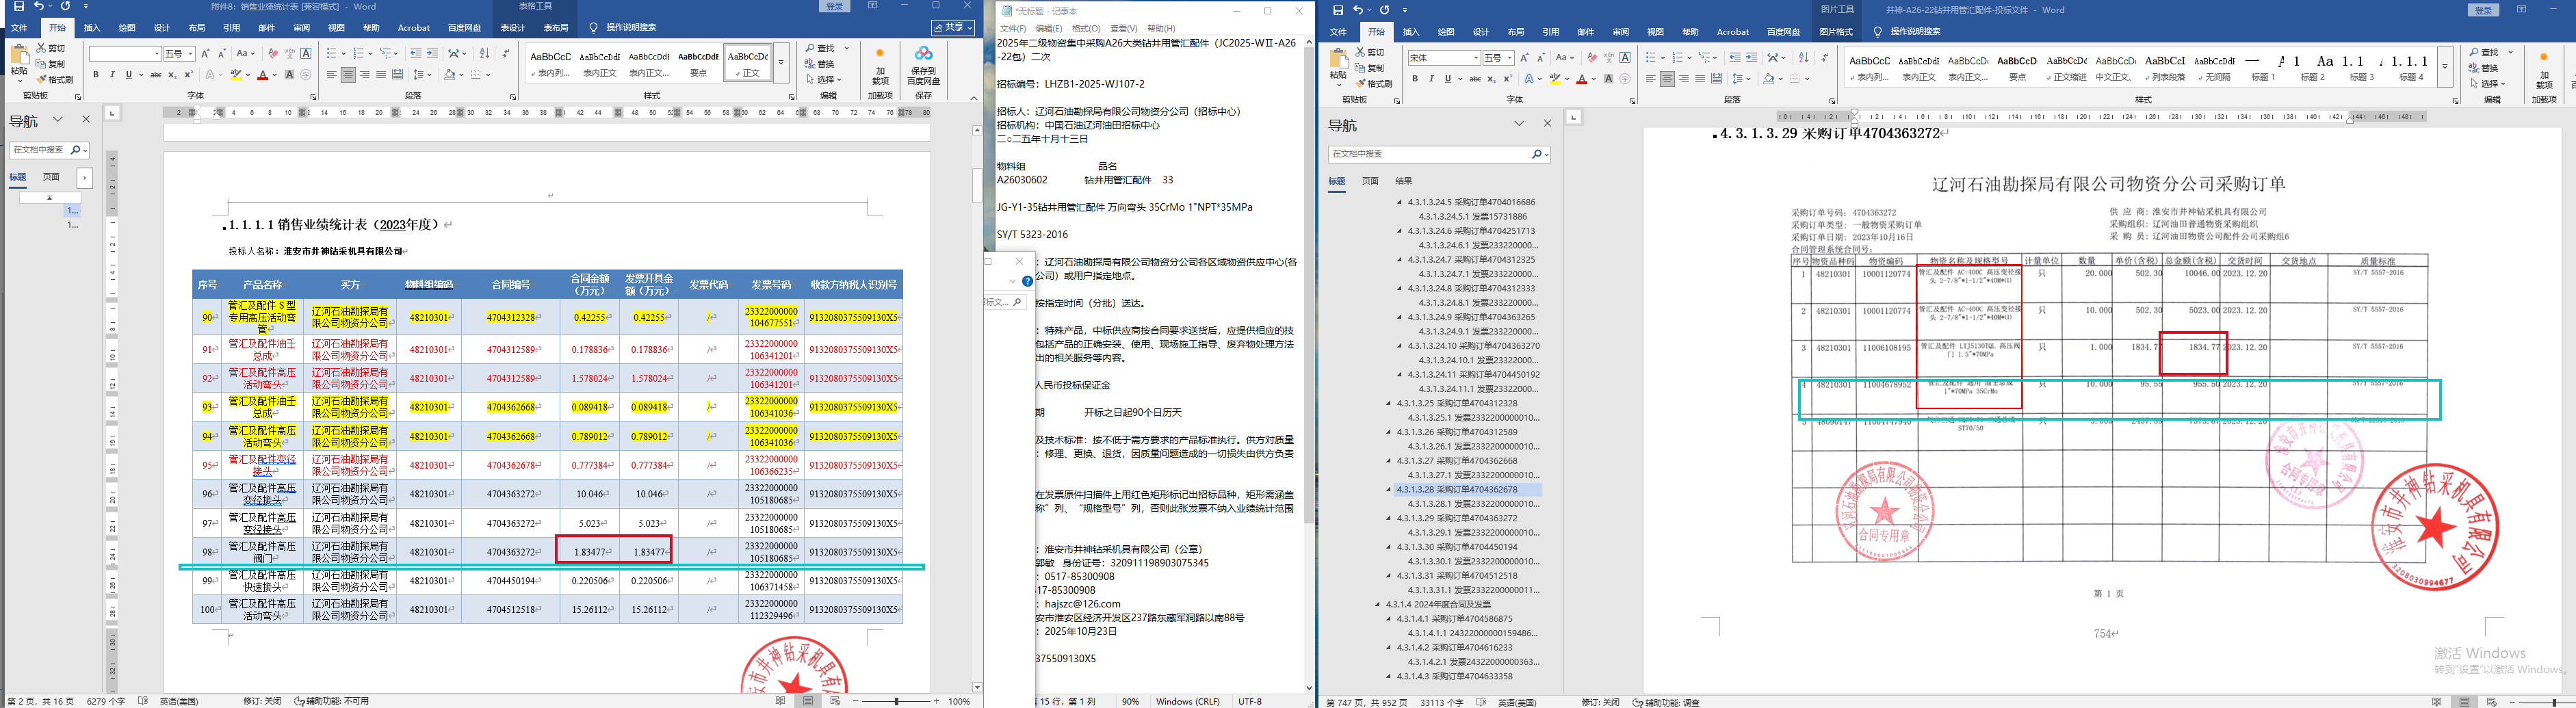Click Subscript icon in left Word ribbon

tap(172, 75)
